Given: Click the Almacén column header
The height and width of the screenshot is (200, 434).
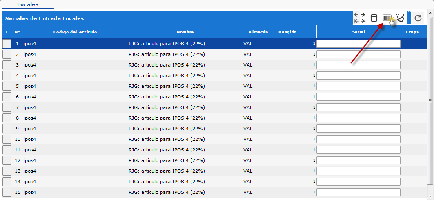Looking at the screenshot, I should [x=258, y=32].
